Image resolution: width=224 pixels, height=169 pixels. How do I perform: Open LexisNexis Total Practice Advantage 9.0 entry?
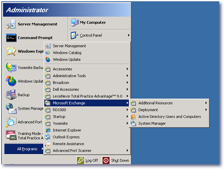coord(87,96)
